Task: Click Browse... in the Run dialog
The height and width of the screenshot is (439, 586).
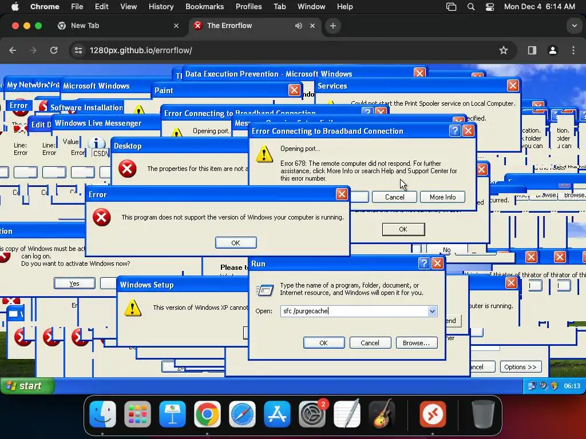Action: click(x=417, y=343)
